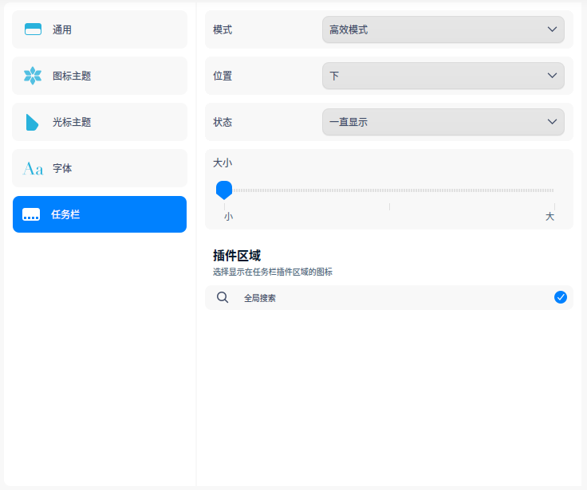Click the 位置 label

(x=223, y=76)
